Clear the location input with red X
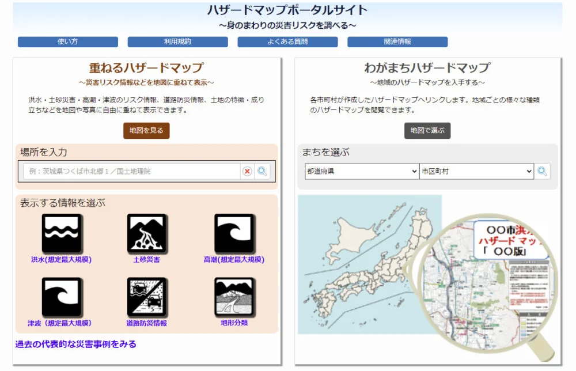Image resolution: width=576 pixels, height=371 pixels. pyautogui.click(x=247, y=171)
